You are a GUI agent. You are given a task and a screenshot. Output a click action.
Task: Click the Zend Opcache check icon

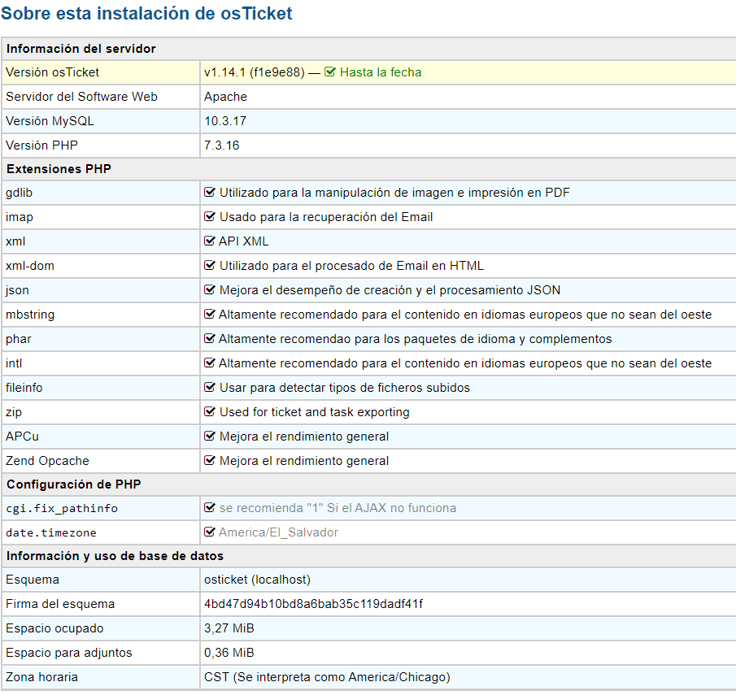[210, 460]
